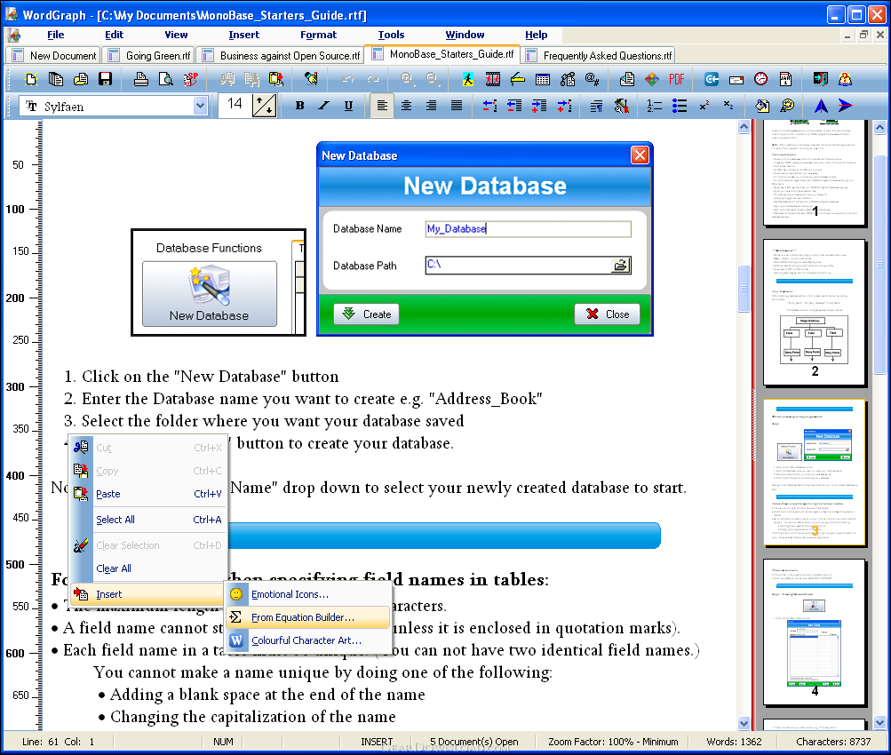Click the thumbnail panel scroll up arrow
This screenshot has height=755, width=891.
tap(879, 128)
